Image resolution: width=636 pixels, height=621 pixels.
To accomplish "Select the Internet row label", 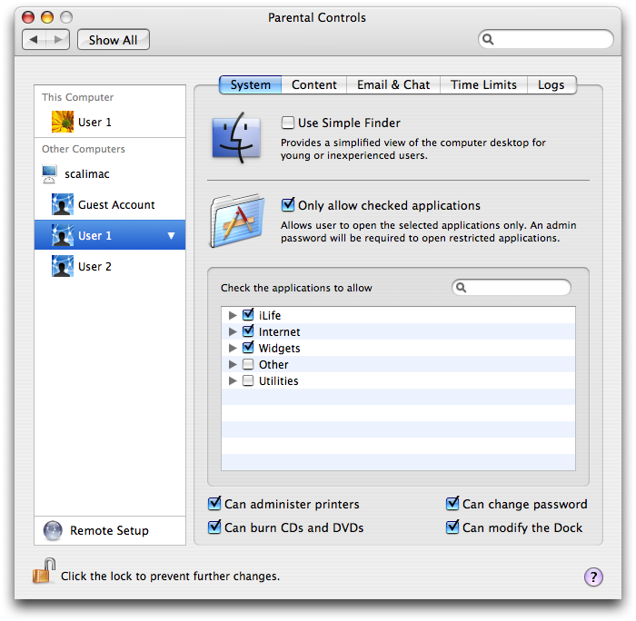I will tap(280, 331).
